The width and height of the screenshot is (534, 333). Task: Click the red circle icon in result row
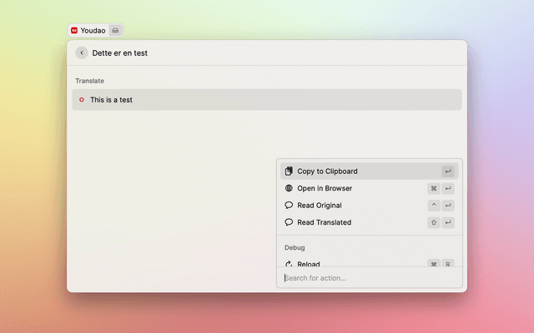pos(81,100)
